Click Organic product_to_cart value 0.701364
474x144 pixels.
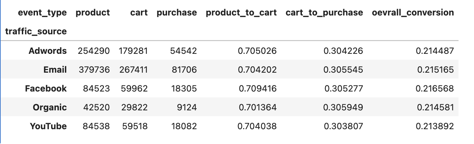[257, 107]
